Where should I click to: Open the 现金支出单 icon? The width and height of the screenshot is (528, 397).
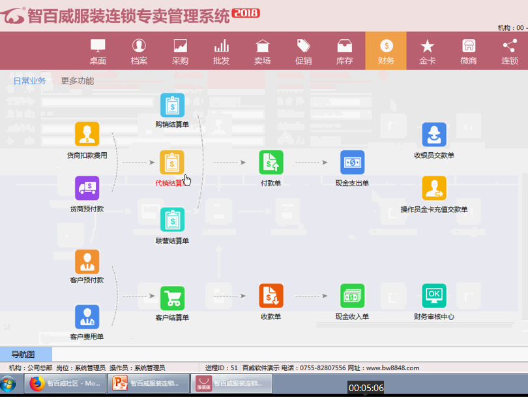coord(352,162)
